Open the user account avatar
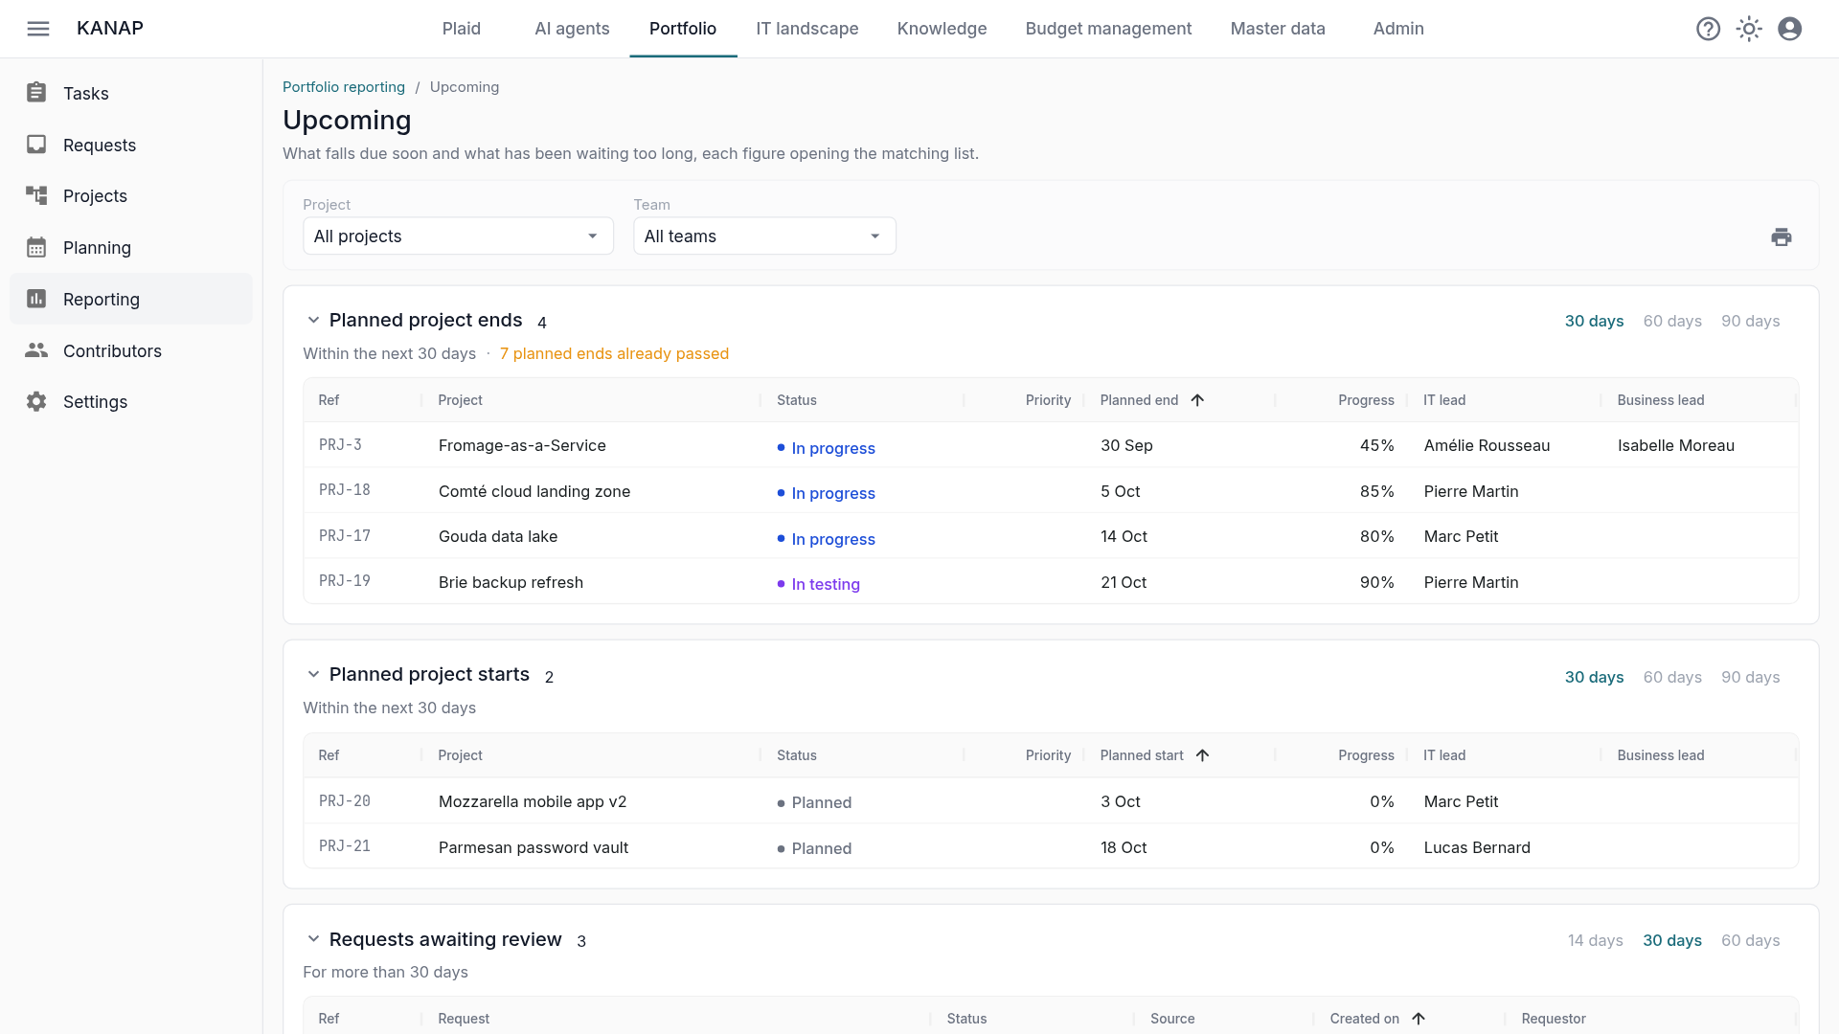This screenshot has height=1034, width=1839. coord(1789,29)
